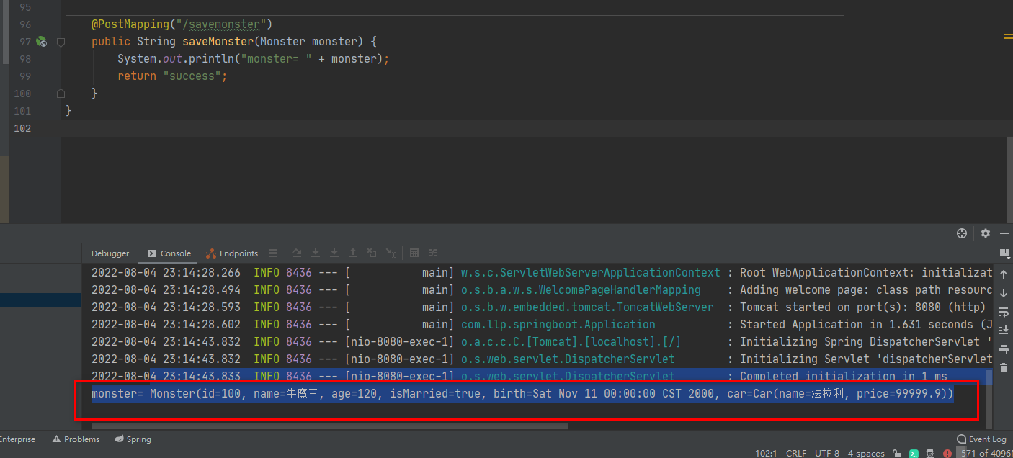Viewport: 1013px width, 458px height.
Task: Click the red error notification icon
Action: pos(949,453)
